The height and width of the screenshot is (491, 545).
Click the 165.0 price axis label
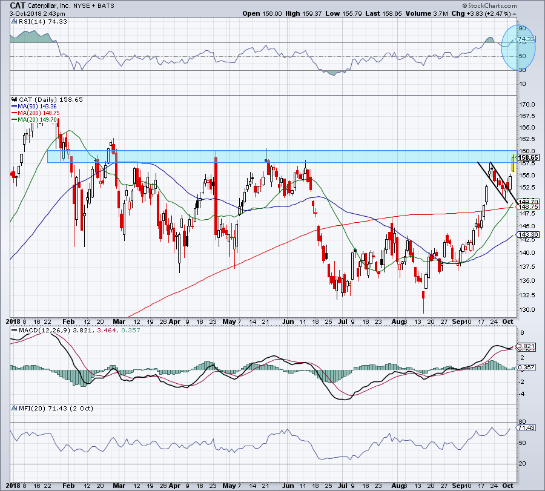tap(527, 128)
